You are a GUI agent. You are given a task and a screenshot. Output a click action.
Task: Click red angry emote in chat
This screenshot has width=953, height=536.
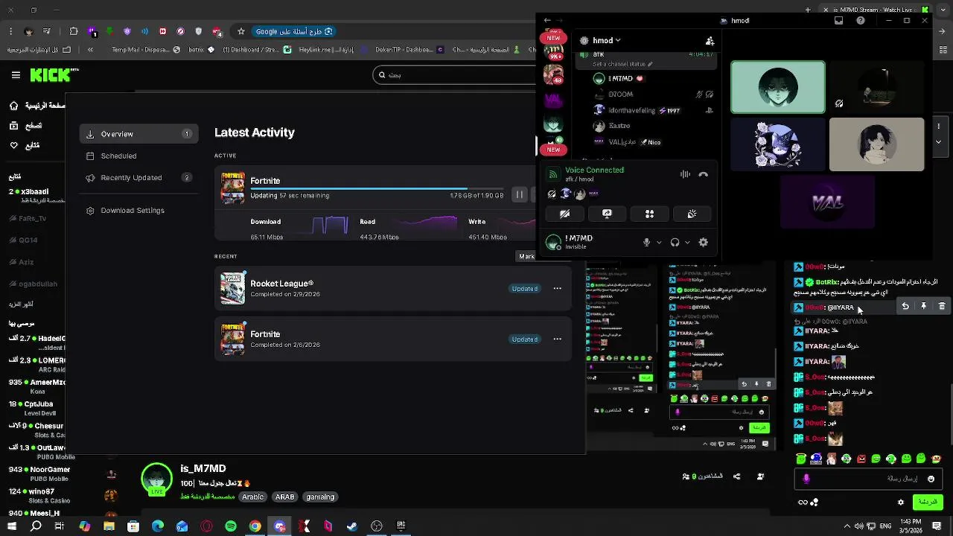[x=861, y=459]
